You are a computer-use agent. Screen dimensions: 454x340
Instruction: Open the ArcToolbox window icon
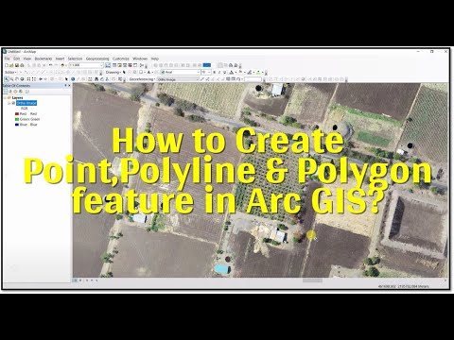(x=130, y=65)
